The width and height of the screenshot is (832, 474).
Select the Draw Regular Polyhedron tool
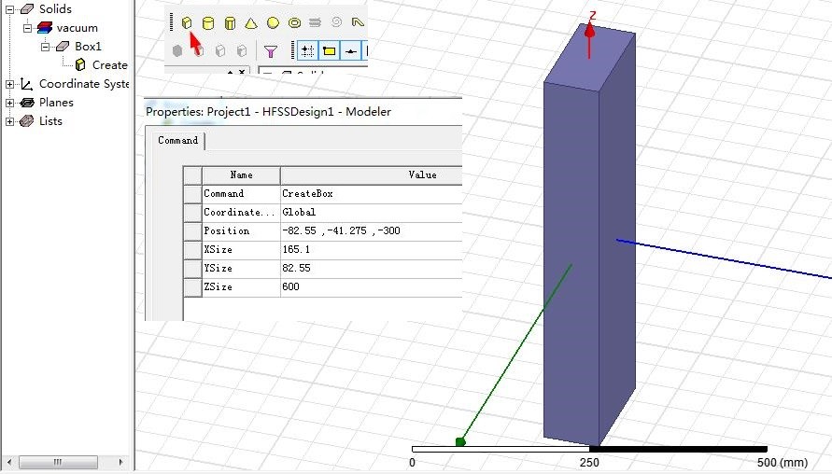click(230, 22)
